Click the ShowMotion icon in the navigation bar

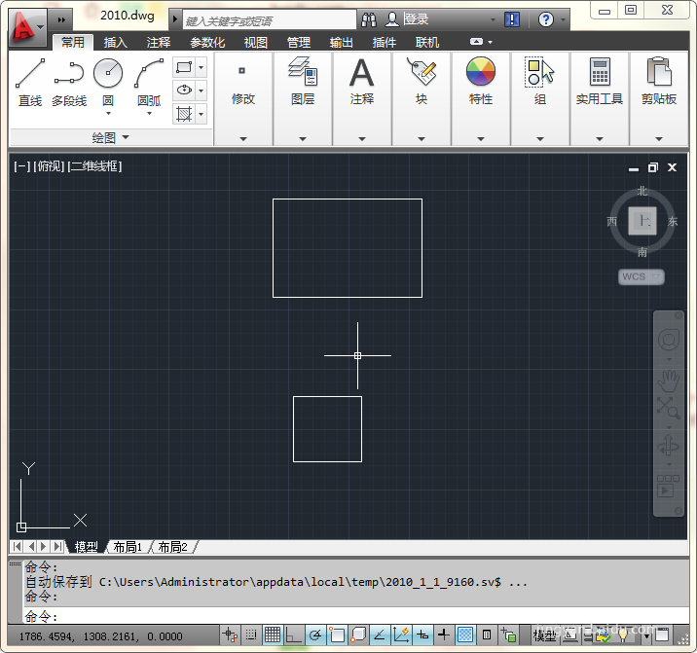pyautogui.click(x=668, y=486)
